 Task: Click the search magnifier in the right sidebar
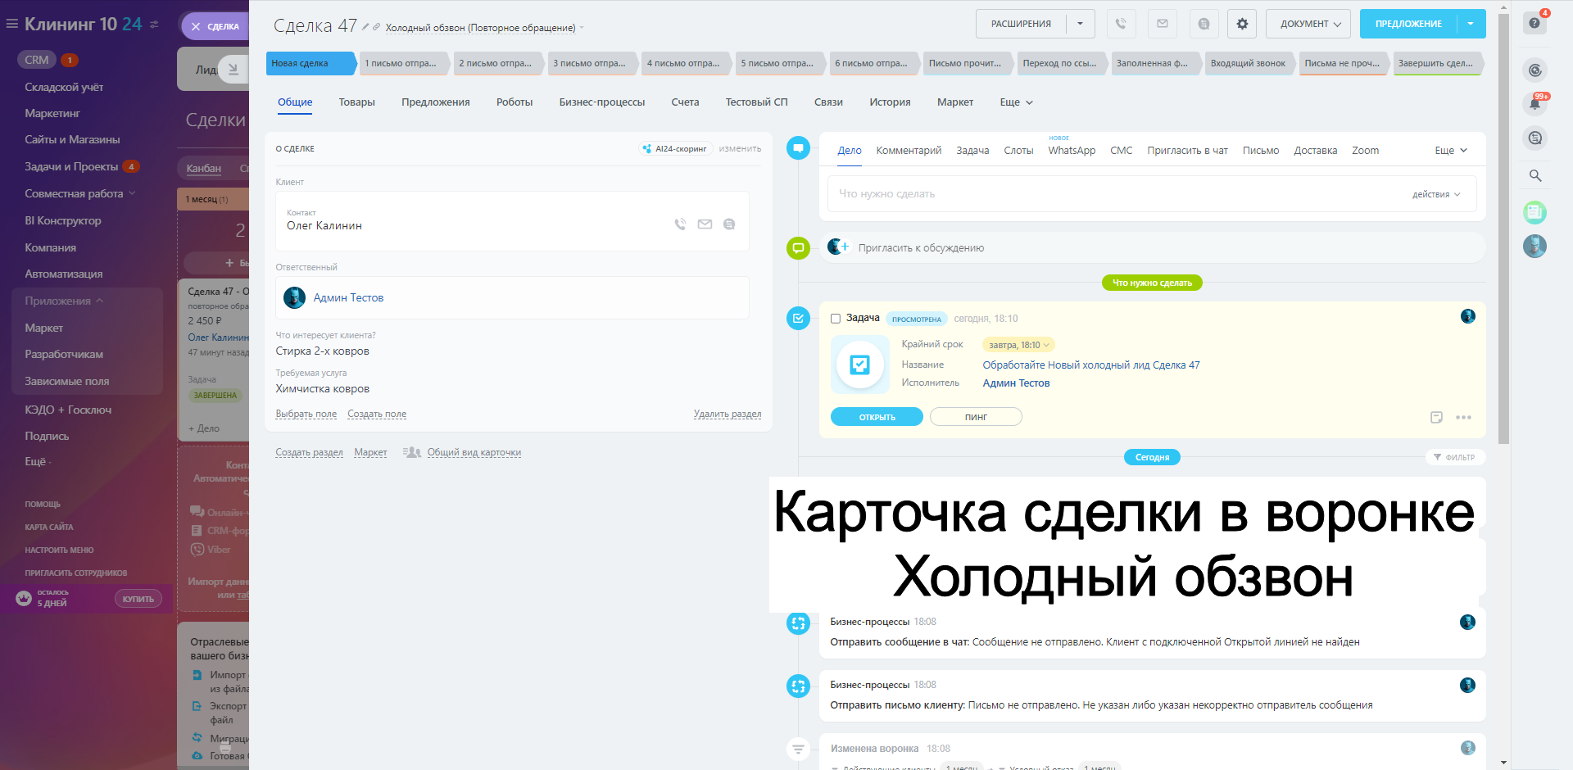(1534, 175)
